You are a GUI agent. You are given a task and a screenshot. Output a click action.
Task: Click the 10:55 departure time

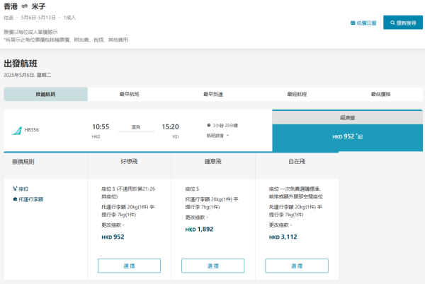[101, 126]
